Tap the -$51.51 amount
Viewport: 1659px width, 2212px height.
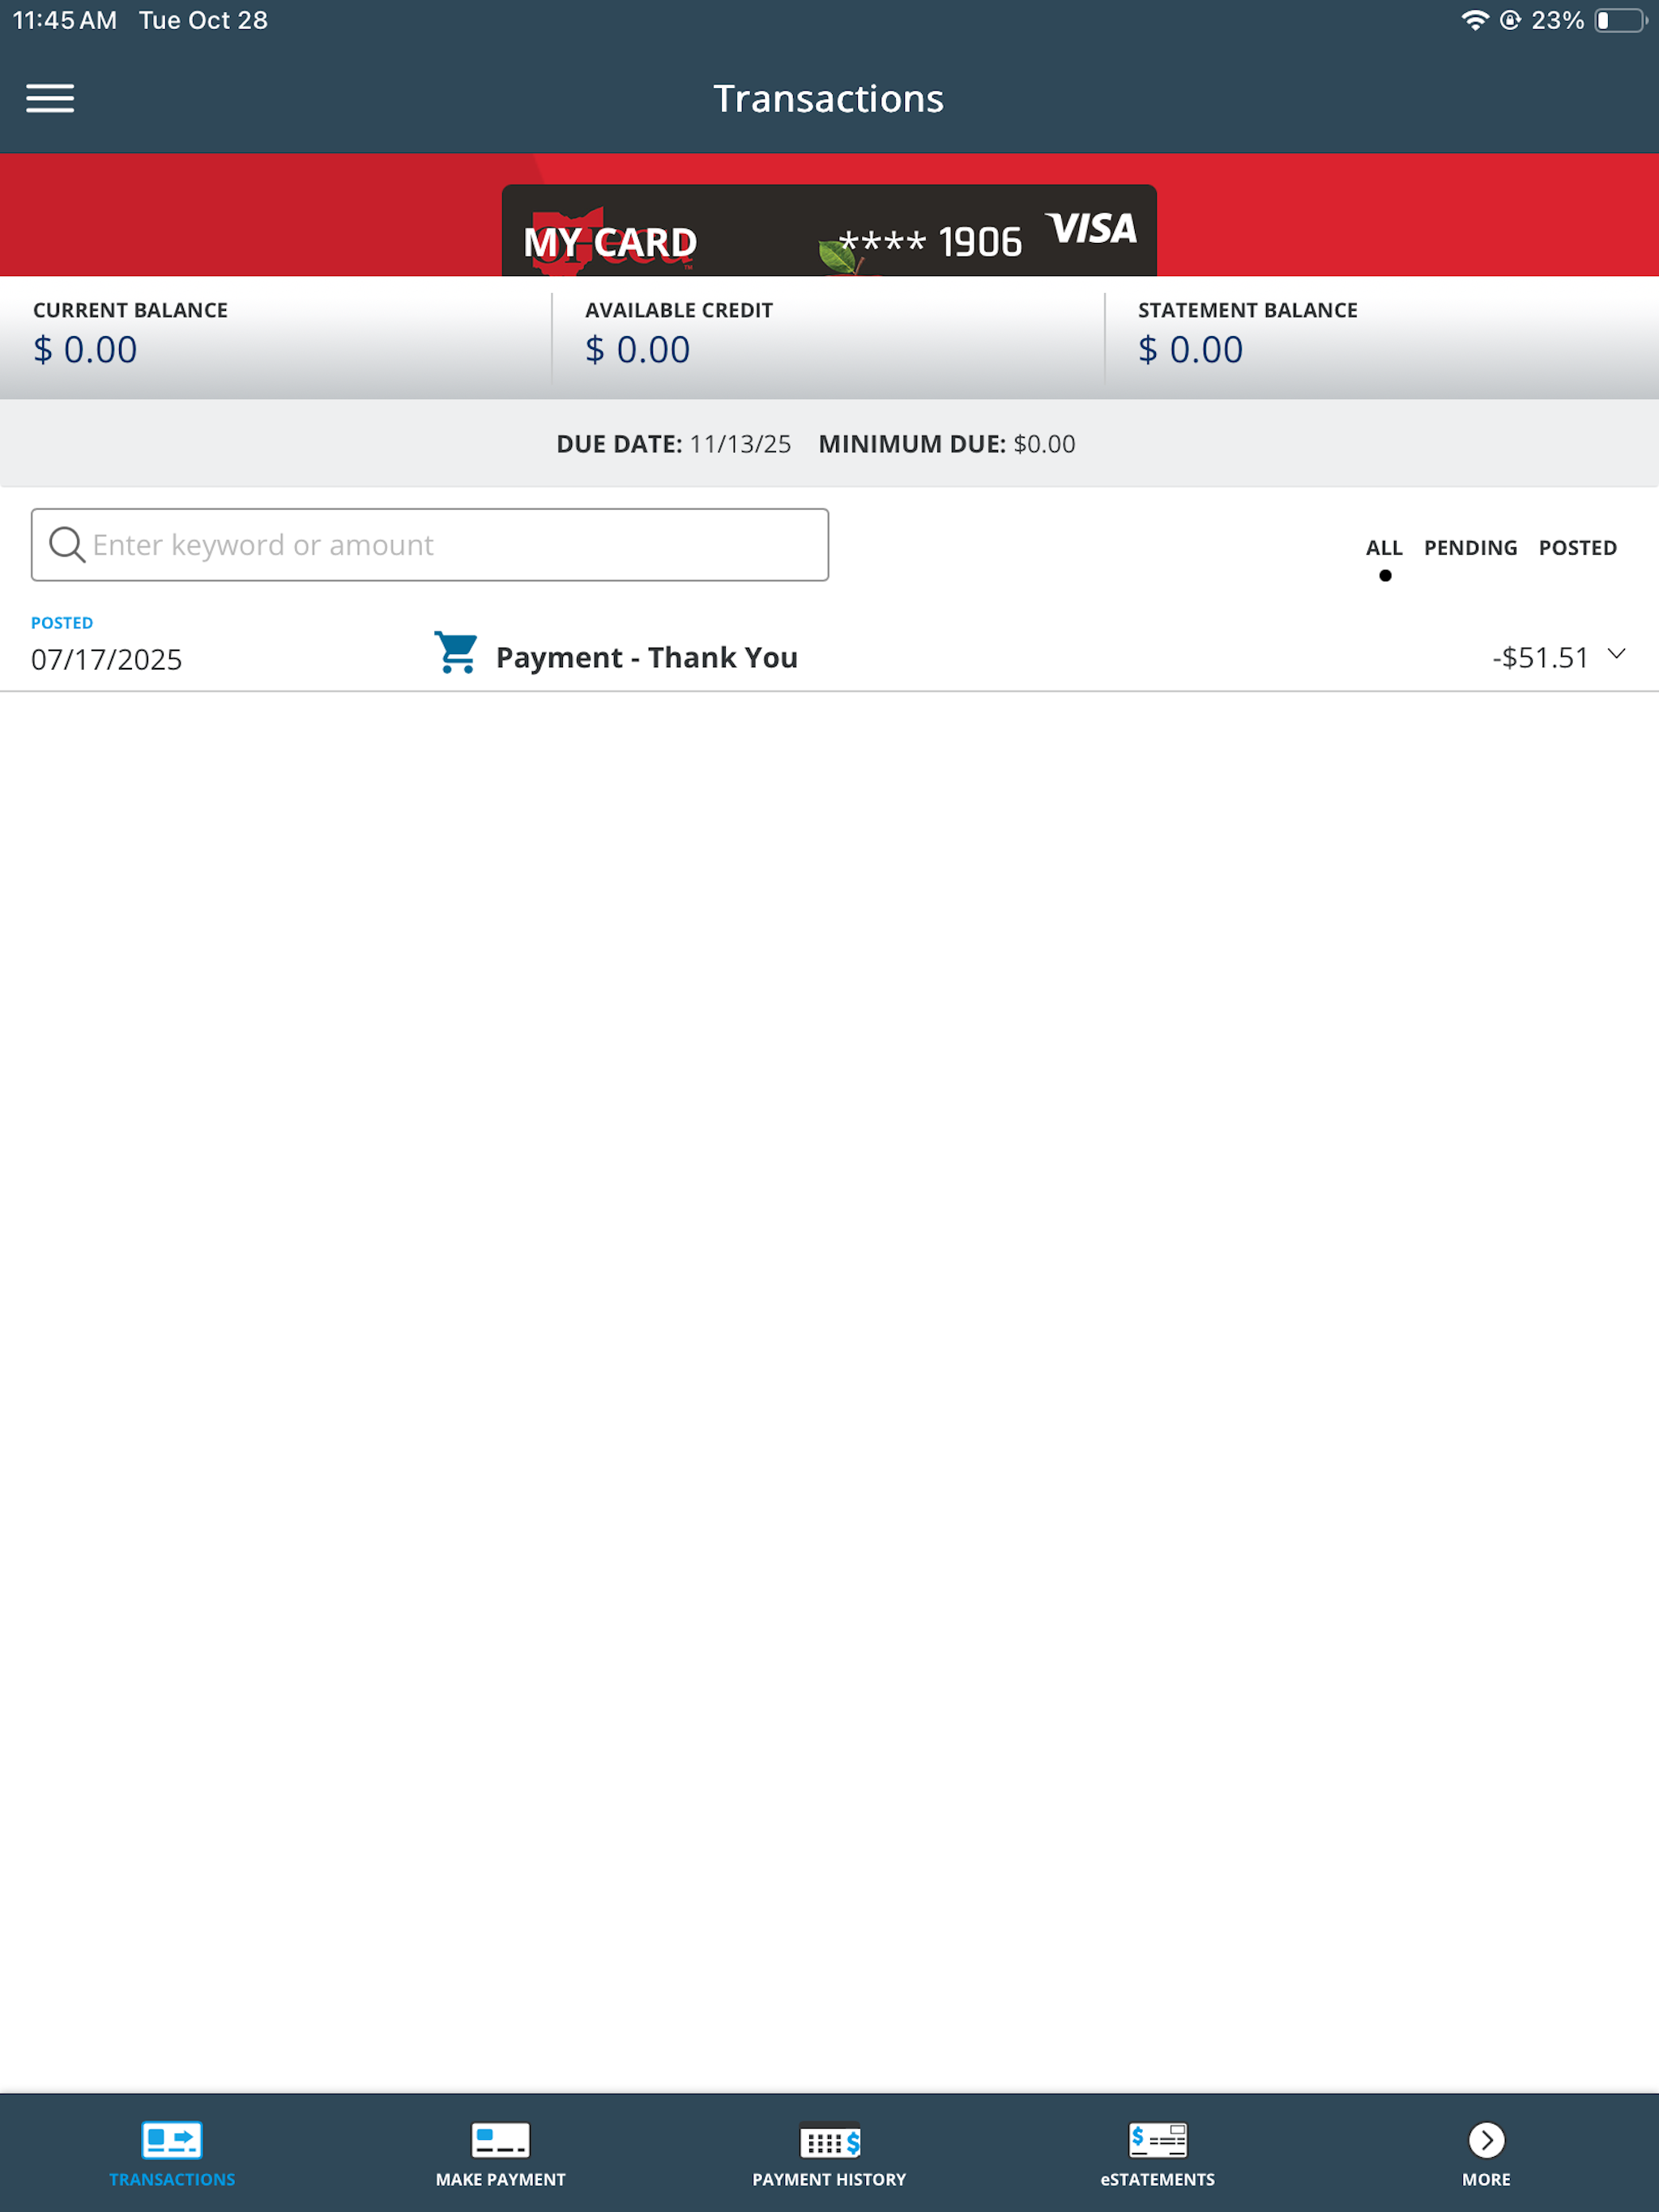tap(1540, 657)
